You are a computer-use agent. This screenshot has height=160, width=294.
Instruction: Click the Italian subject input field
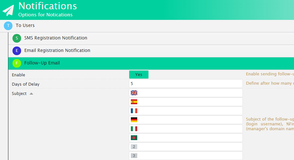(x=189, y=129)
